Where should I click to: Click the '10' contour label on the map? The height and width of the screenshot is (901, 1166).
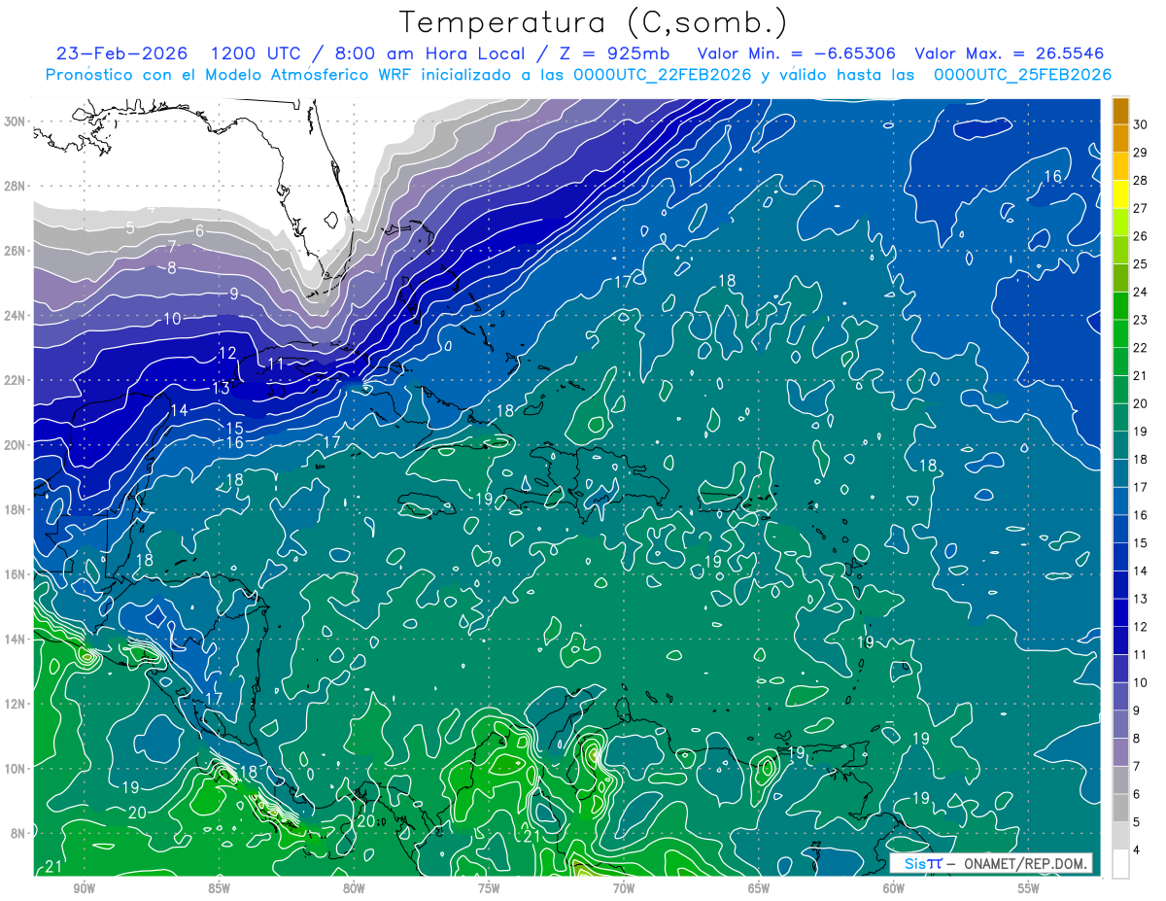pyautogui.click(x=172, y=319)
